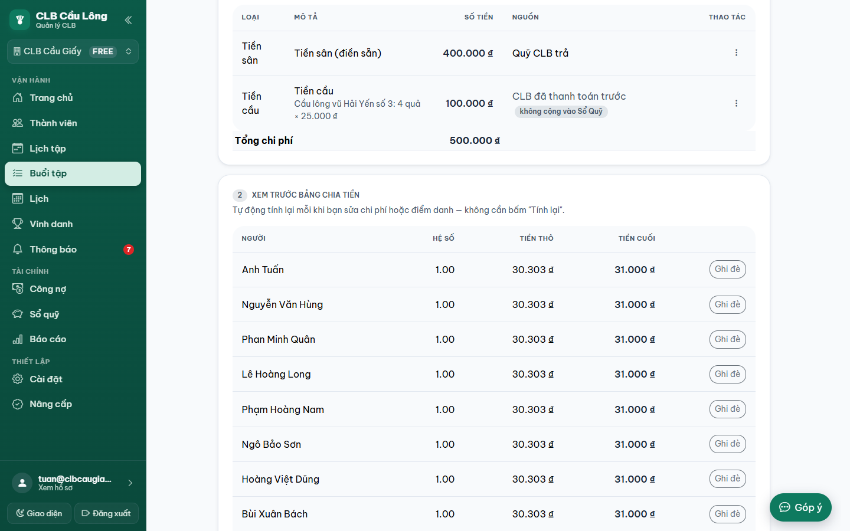Click Ghi đè for Nguyễn Văn Hùng

tap(728, 304)
